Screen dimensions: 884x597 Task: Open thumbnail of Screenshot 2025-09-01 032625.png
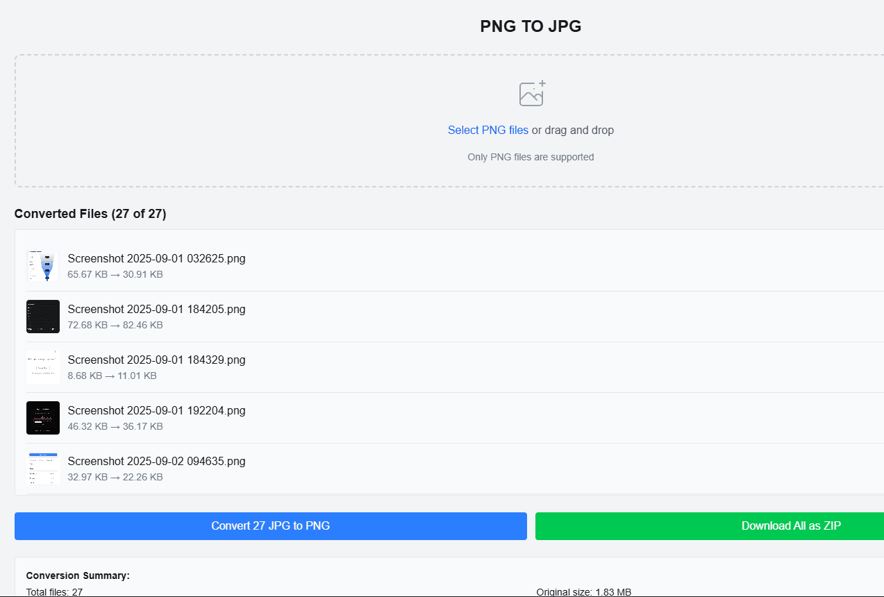43,266
